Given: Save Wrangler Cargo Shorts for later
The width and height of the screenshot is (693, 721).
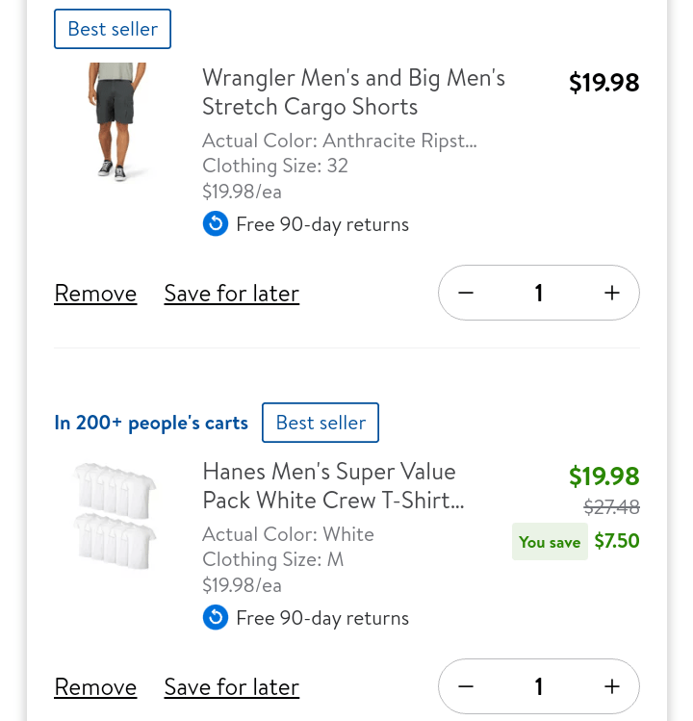Looking at the screenshot, I should pos(232,293).
